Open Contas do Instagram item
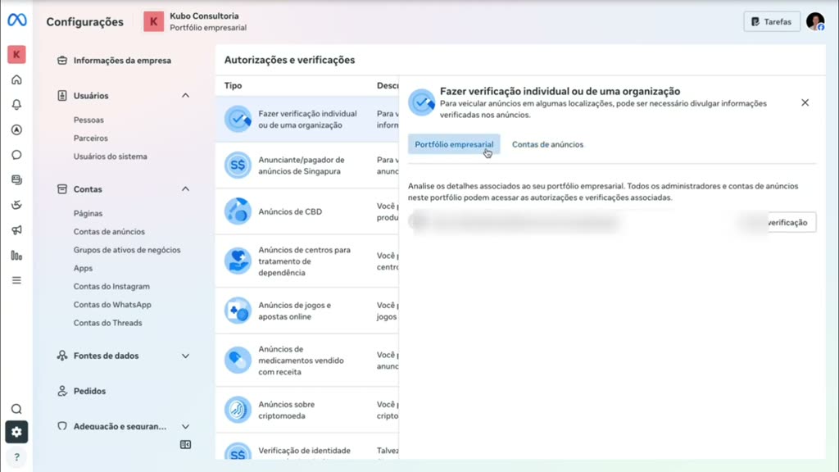 click(x=111, y=286)
